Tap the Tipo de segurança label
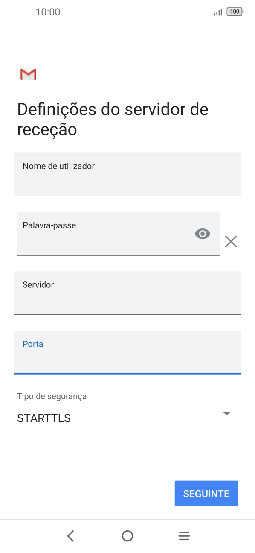 (x=51, y=396)
